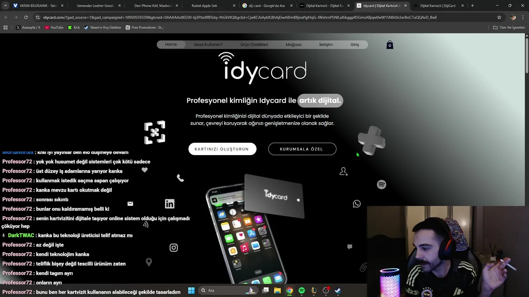The height and width of the screenshot is (297, 529).
Task: Click chat line 'kendi teknolojim kanka'
Action: coord(45,254)
